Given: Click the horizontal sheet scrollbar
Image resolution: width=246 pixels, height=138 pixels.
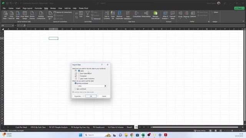Looking at the screenshot, I should [195, 127].
